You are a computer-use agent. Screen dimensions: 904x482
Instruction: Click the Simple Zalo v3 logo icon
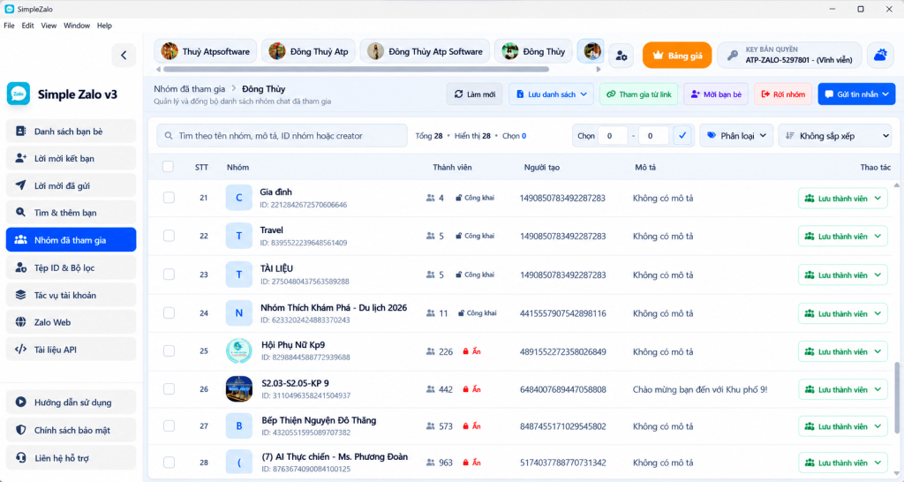click(x=19, y=94)
